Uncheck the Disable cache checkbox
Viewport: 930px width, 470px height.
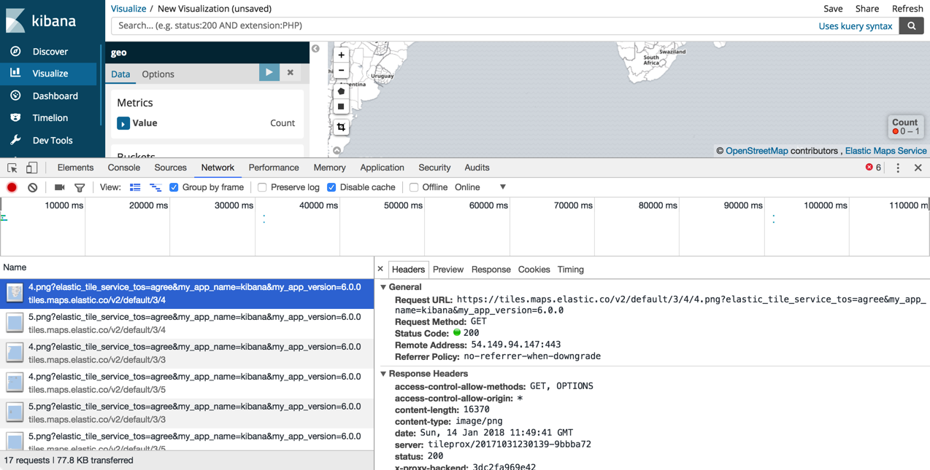tap(331, 187)
